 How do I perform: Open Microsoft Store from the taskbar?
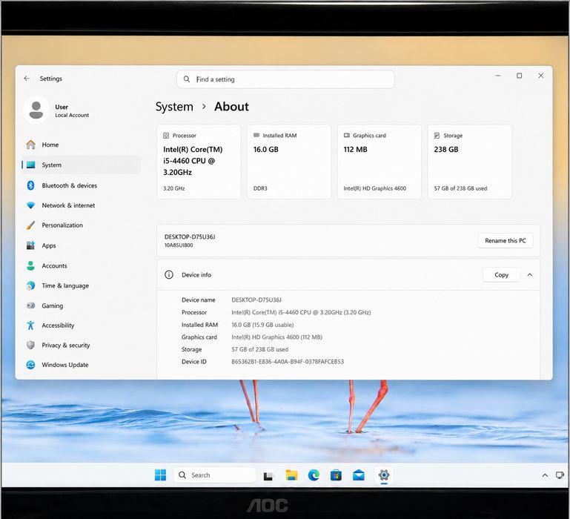(336, 475)
